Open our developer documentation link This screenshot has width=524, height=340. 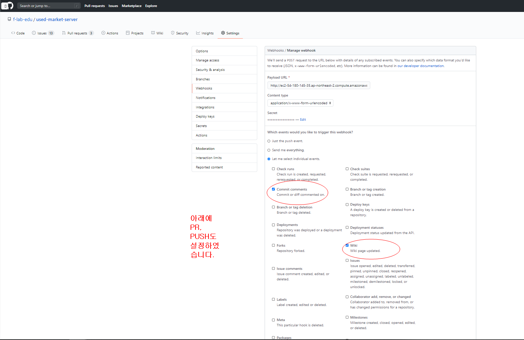point(420,66)
